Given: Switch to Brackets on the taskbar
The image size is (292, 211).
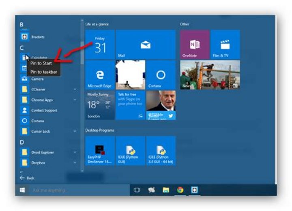Looking at the screenshot, I should (x=195, y=190).
